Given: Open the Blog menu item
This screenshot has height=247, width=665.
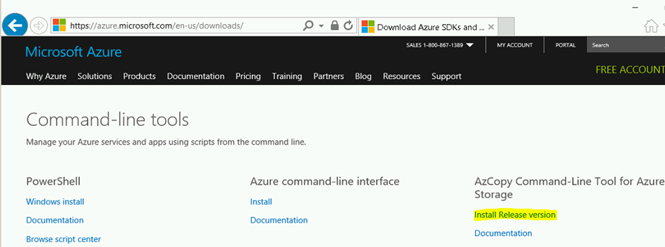Looking at the screenshot, I should pos(363,76).
